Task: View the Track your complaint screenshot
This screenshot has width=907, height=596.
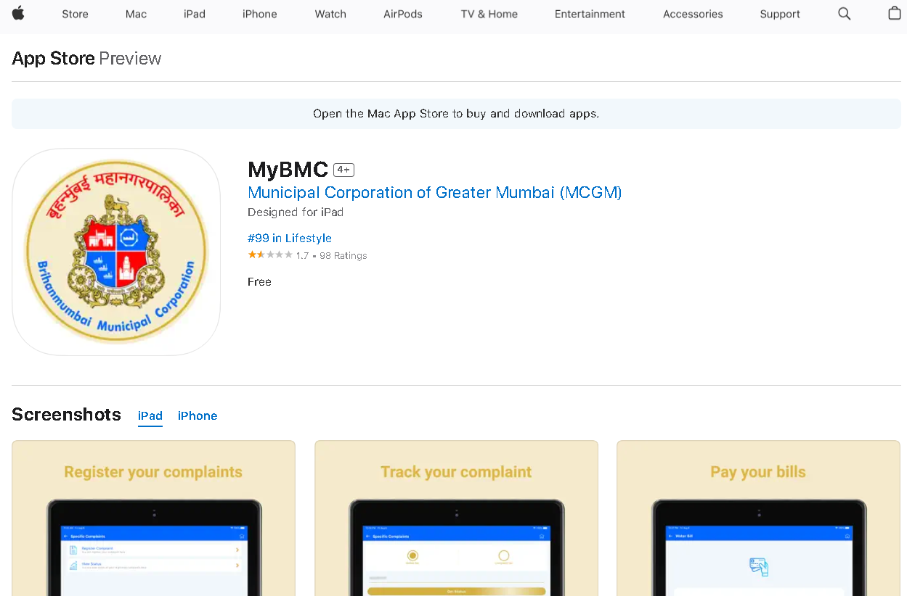Action: tap(456, 518)
